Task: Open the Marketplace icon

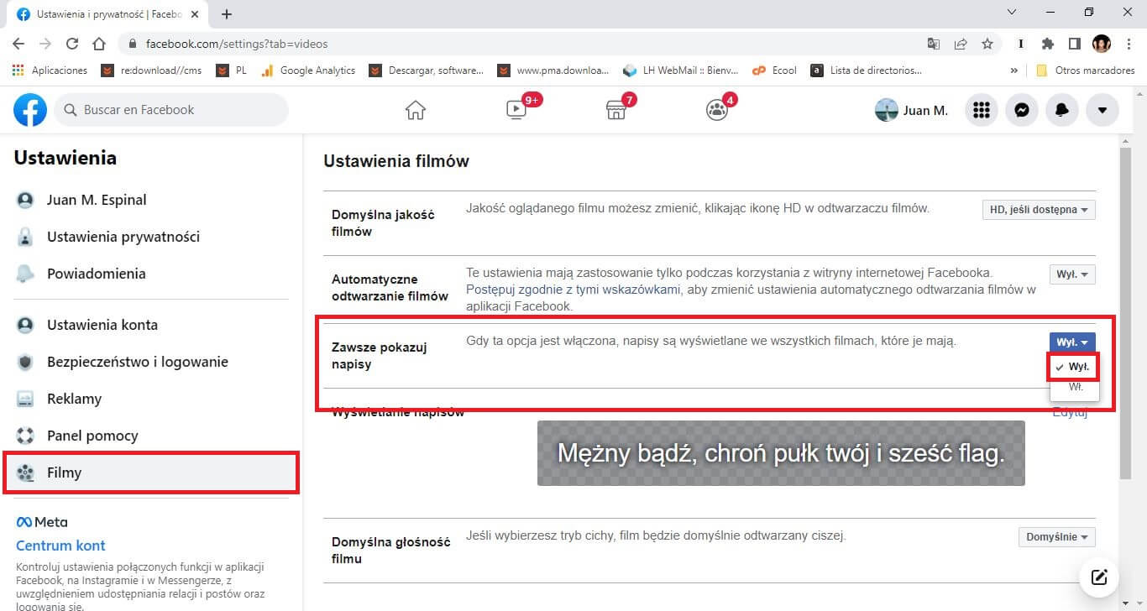Action: [x=616, y=110]
